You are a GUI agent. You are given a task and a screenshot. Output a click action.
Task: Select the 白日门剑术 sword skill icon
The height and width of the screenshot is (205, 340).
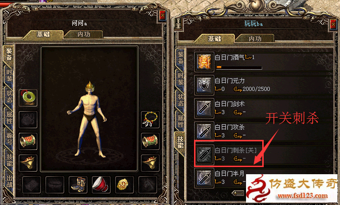coord(204,108)
